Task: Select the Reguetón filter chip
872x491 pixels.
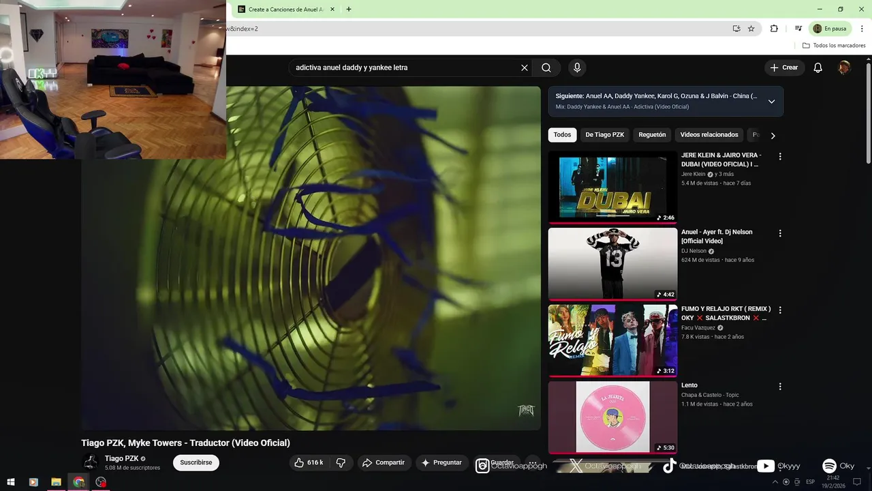Action: pyautogui.click(x=652, y=135)
